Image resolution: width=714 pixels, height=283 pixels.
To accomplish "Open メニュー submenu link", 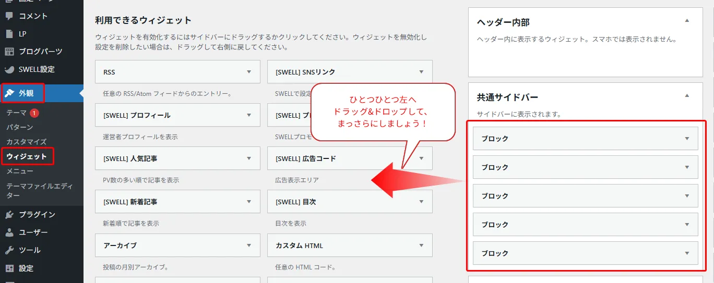I will (x=19, y=171).
